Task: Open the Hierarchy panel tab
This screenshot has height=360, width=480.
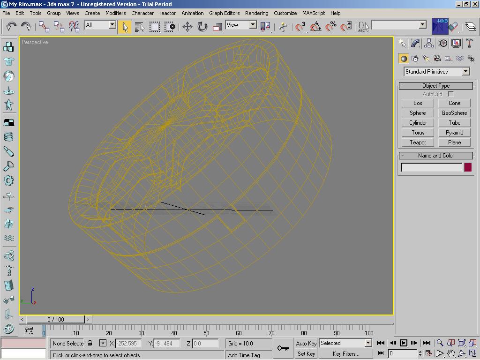Action: point(429,43)
